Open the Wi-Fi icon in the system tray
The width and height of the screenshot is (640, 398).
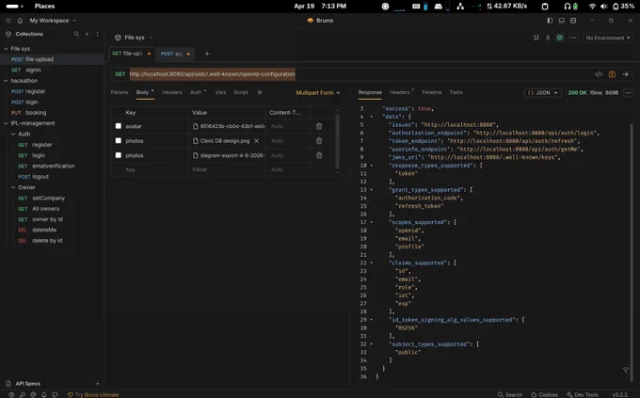tap(592, 7)
